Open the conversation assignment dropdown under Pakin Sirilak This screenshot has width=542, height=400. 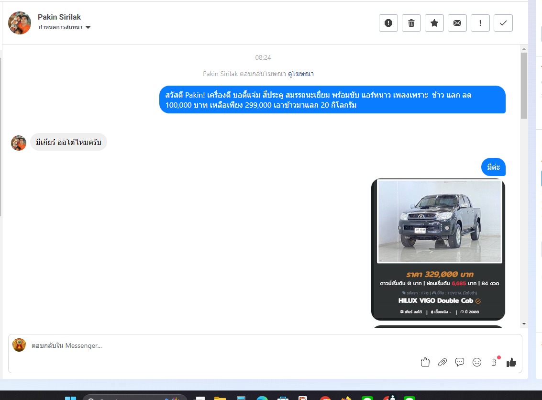click(x=65, y=27)
